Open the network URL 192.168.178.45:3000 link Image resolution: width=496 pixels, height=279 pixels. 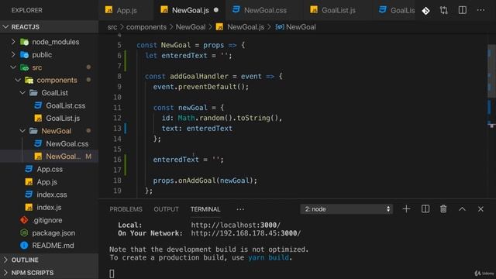246,233
